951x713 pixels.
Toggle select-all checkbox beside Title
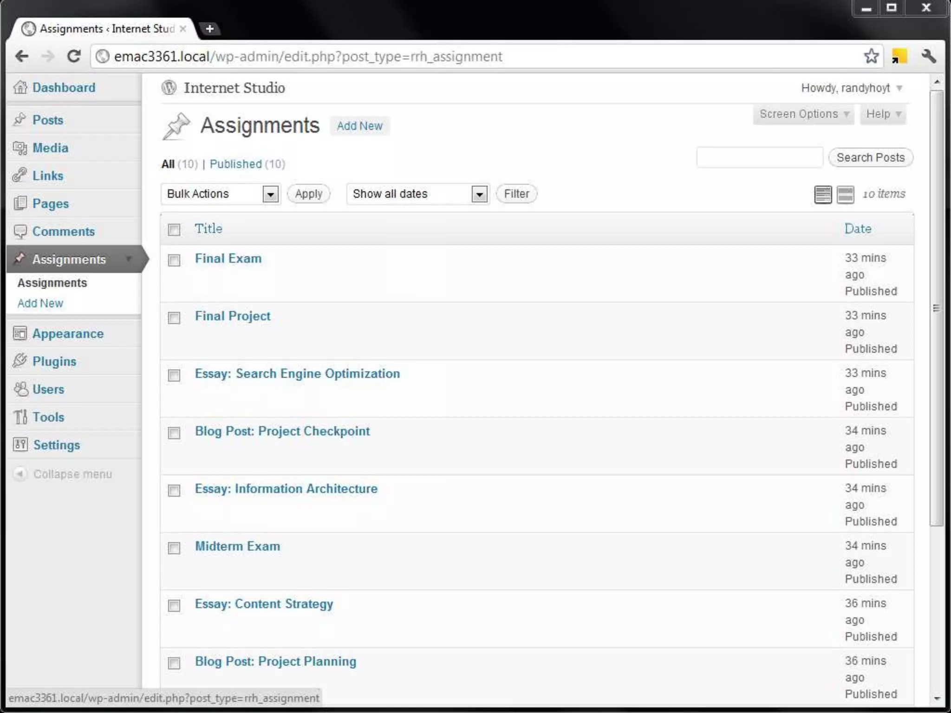click(174, 230)
